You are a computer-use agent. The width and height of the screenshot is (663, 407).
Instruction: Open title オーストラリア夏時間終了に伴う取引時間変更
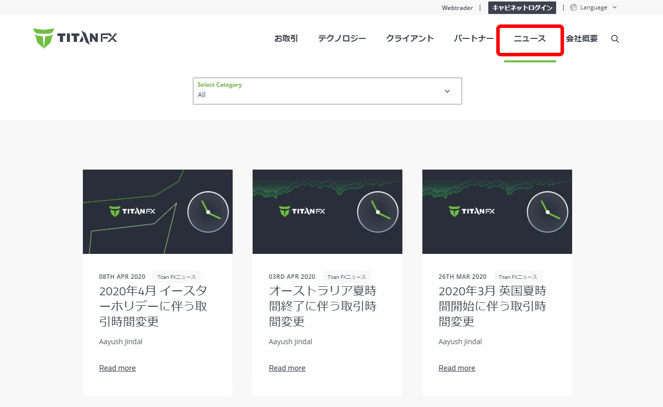click(323, 306)
